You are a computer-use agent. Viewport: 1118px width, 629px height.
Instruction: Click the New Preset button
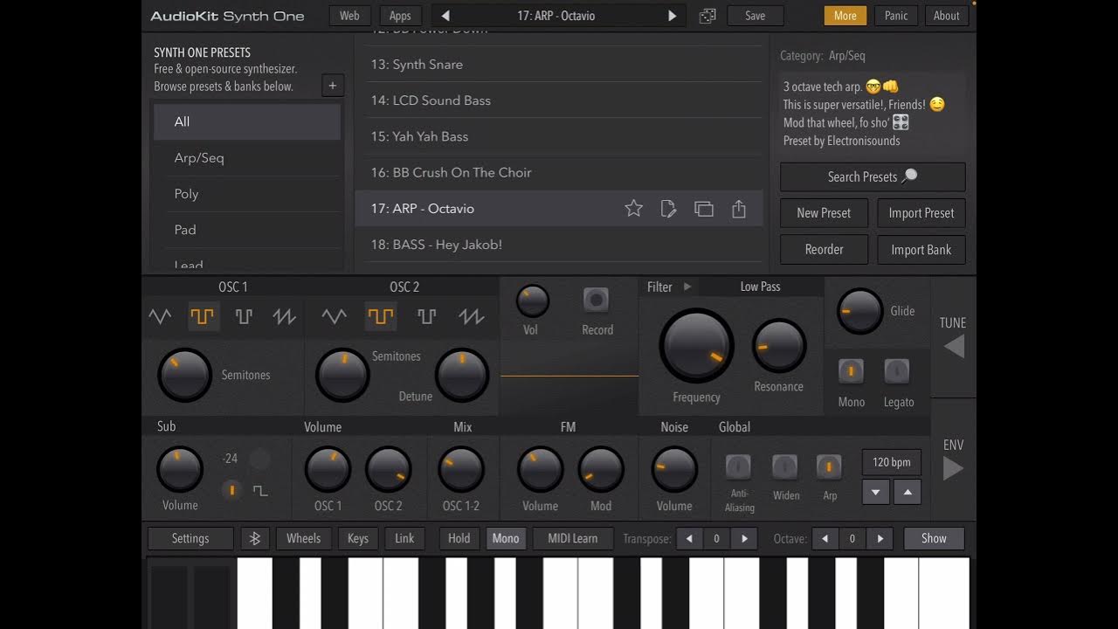pyautogui.click(x=824, y=213)
